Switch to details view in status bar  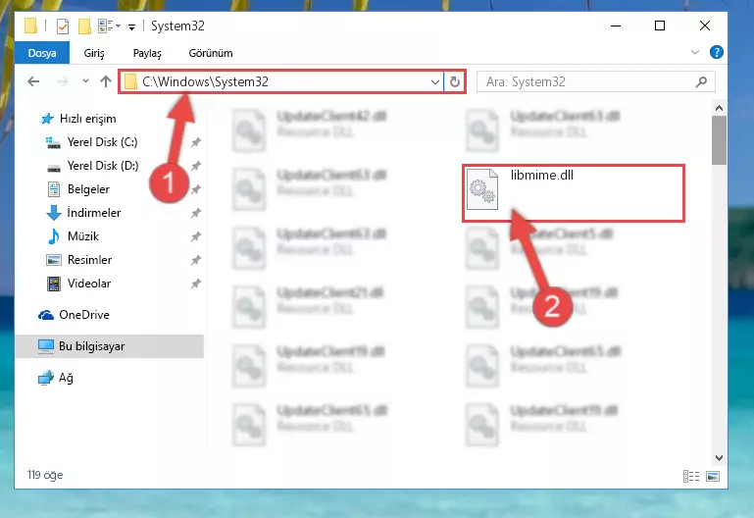coord(691,476)
